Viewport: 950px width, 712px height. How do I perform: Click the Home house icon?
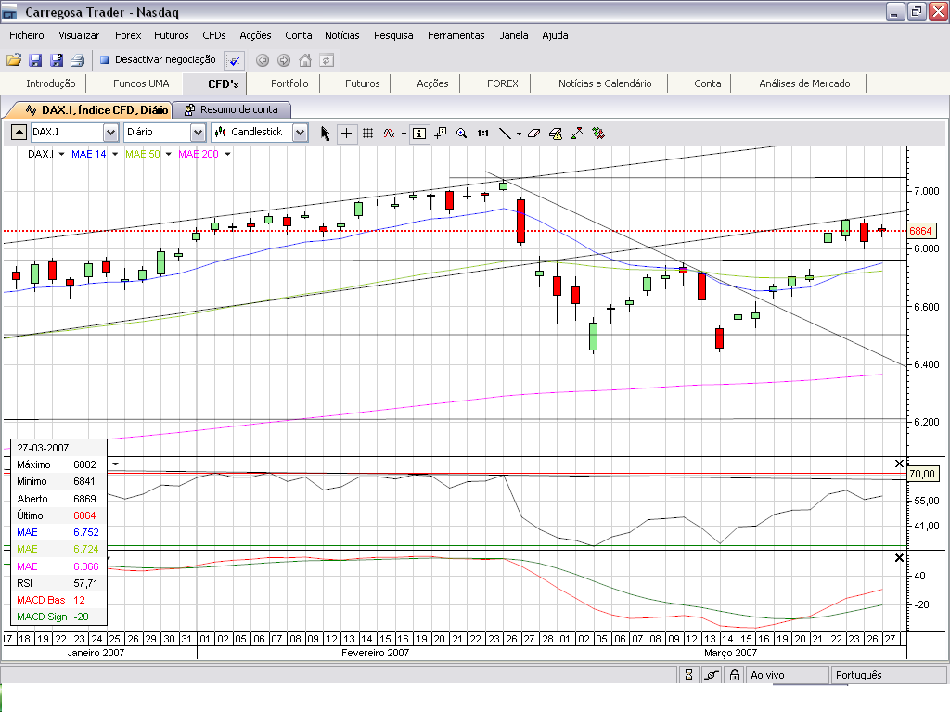305,60
